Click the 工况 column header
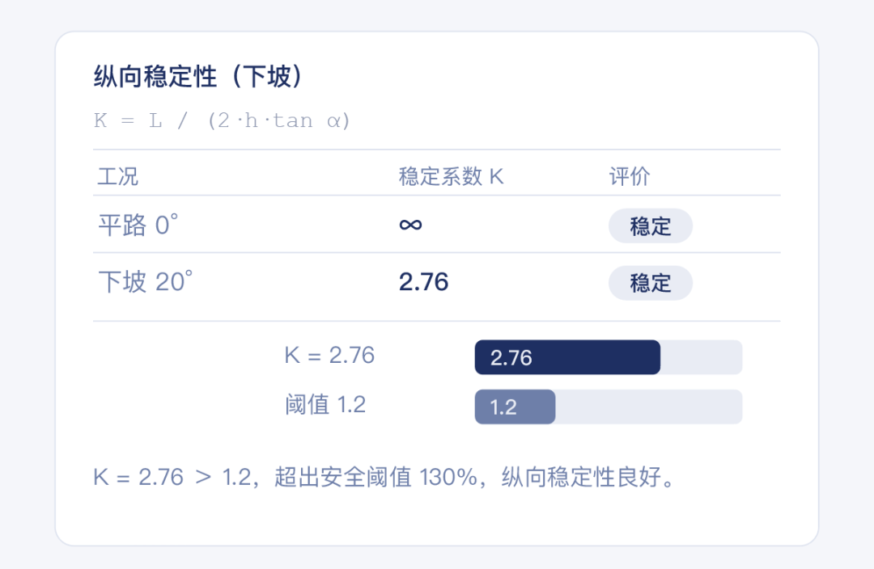This screenshot has height=569, width=874. pos(118,177)
